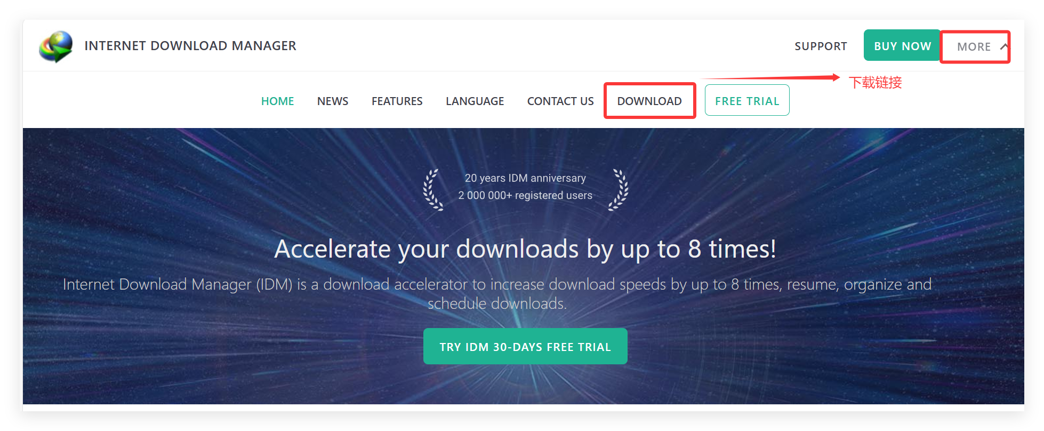Click the '2 000 000+ registered users' text

pyautogui.click(x=525, y=195)
